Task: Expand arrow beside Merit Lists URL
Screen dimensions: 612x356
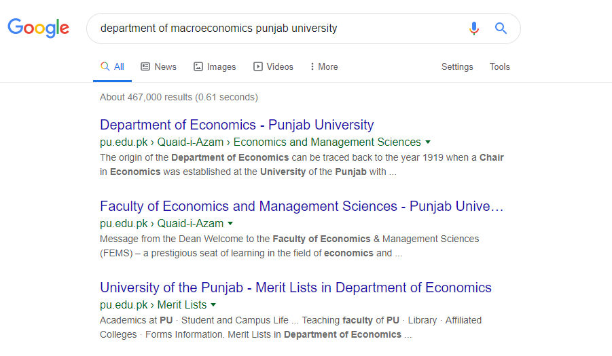Action: click(x=213, y=305)
